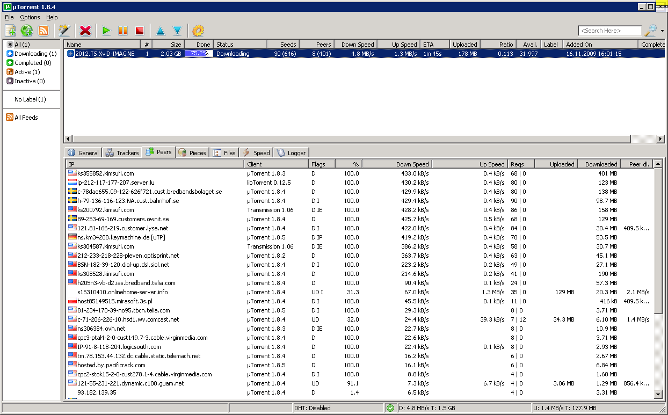Switch to the Files tab
This screenshot has width=668, height=415.
[x=224, y=152]
